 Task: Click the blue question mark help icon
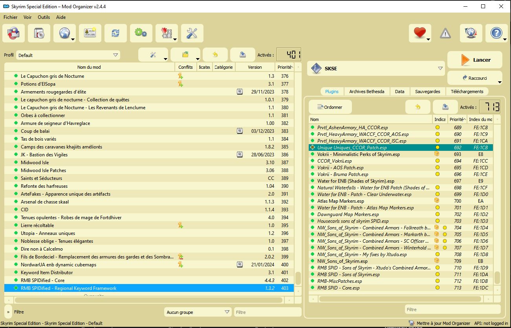pos(496,33)
